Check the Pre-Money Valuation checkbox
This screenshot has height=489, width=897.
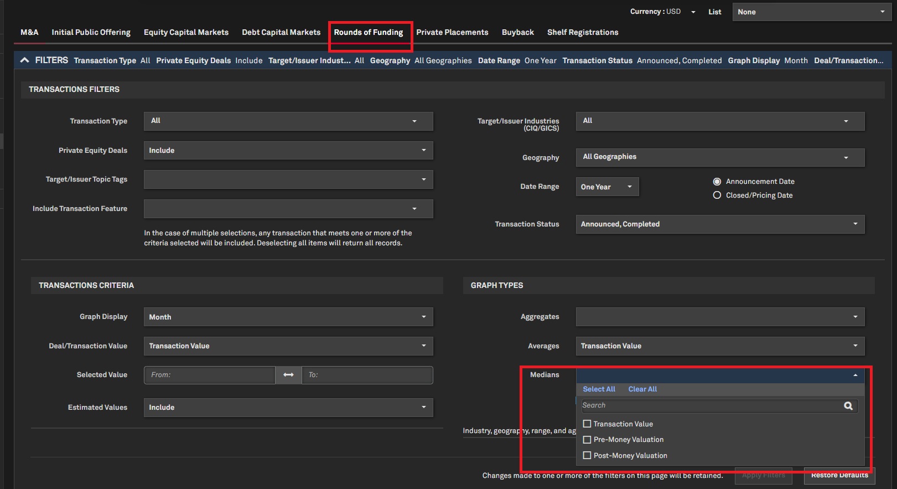click(587, 440)
